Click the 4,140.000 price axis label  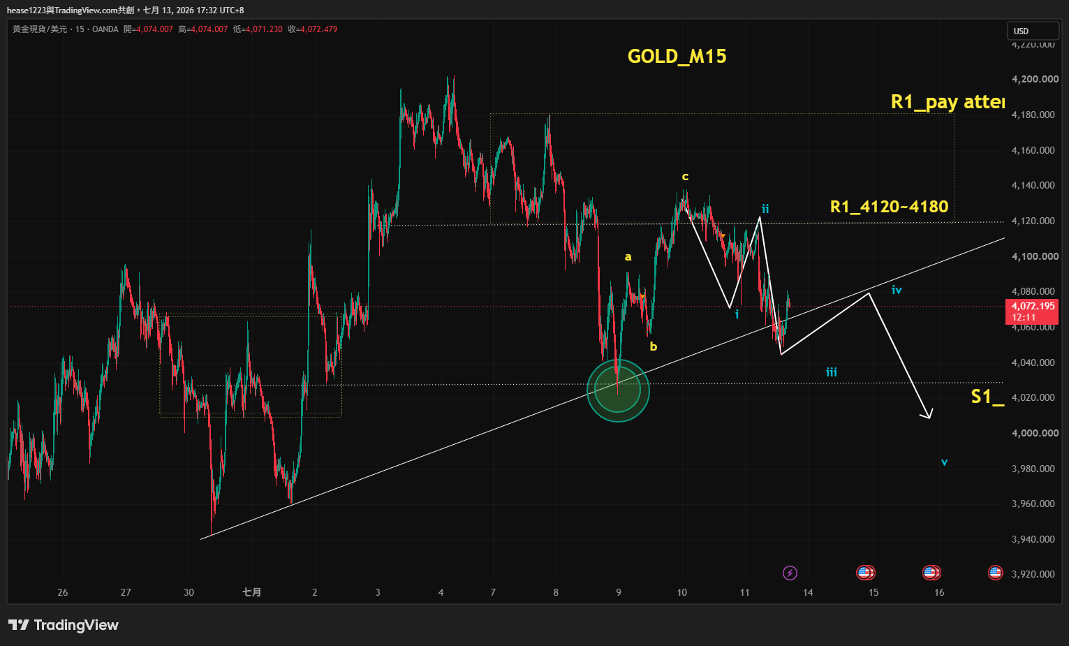click(x=1033, y=185)
